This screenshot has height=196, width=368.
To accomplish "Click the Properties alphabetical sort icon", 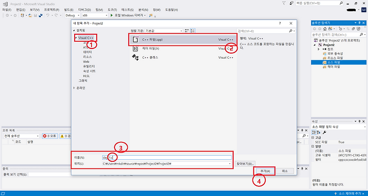I will (319, 133).
